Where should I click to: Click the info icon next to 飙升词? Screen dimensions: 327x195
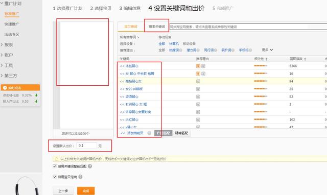tap(233, 50)
